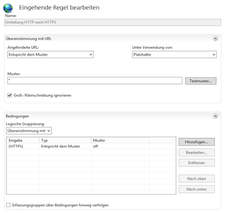This screenshot has height=213, width=225.
Task: Click the Nach oben button
Action: (197, 179)
